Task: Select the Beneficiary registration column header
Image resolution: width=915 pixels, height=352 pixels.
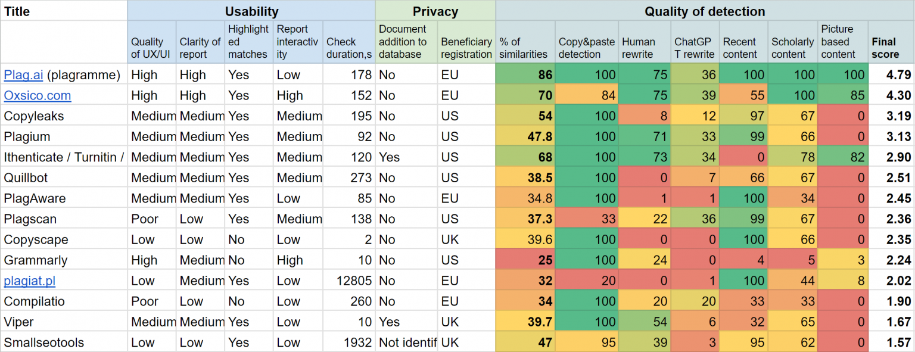Action: (x=466, y=48)
